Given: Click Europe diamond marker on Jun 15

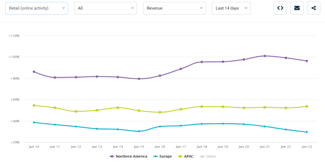Looking at the screenshot, I should pos(139,131).
